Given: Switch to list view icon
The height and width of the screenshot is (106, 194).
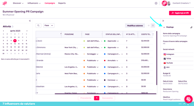Looking at the screenshot, I should tap(153, 26).
